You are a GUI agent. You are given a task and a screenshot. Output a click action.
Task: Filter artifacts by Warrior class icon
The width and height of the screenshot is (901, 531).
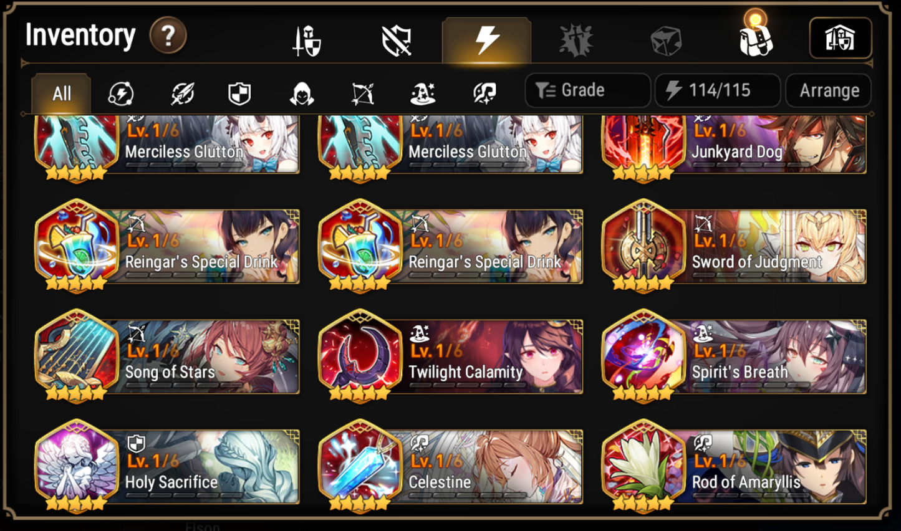click(182, 93)
